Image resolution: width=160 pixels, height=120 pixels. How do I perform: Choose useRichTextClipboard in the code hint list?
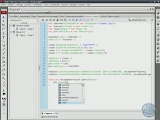click(70, 98)
